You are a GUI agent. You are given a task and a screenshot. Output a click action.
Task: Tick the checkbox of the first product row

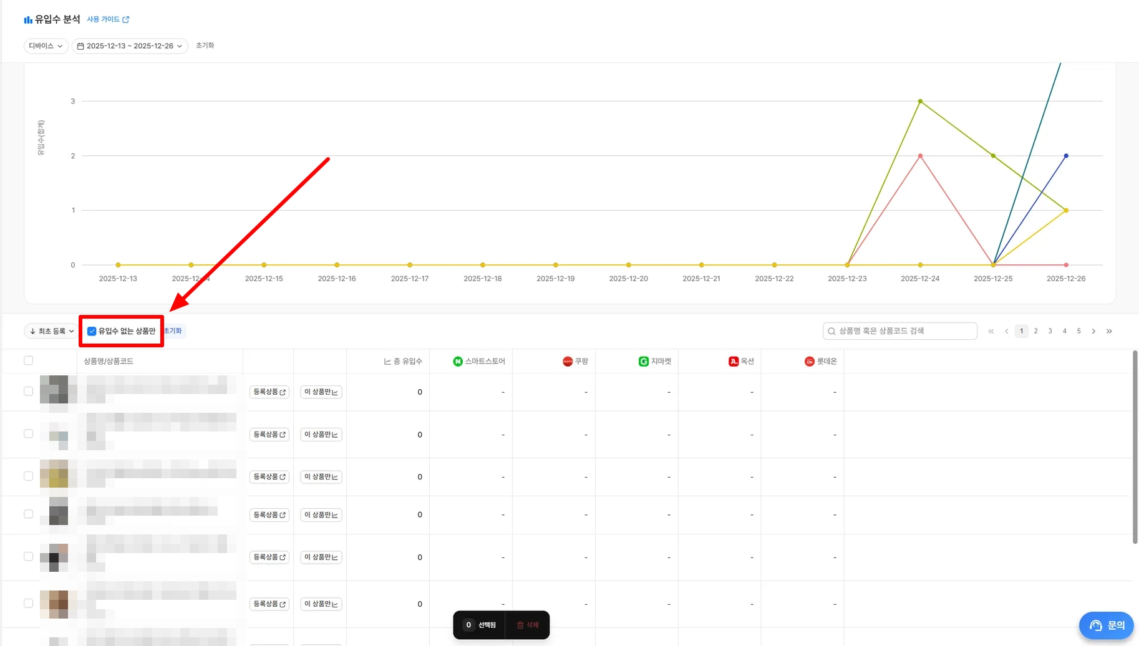[28, 391]
